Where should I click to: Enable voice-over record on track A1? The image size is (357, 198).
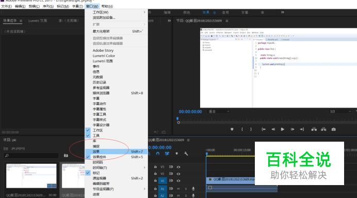[193, 189]
